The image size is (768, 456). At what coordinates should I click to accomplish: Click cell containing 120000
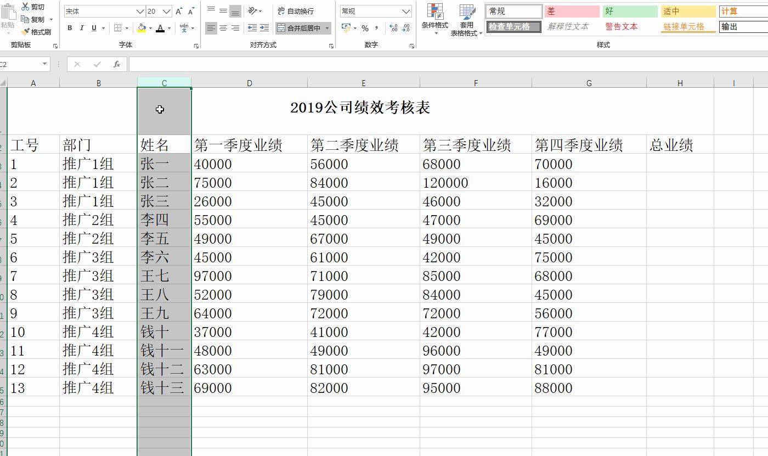[475, 182]
